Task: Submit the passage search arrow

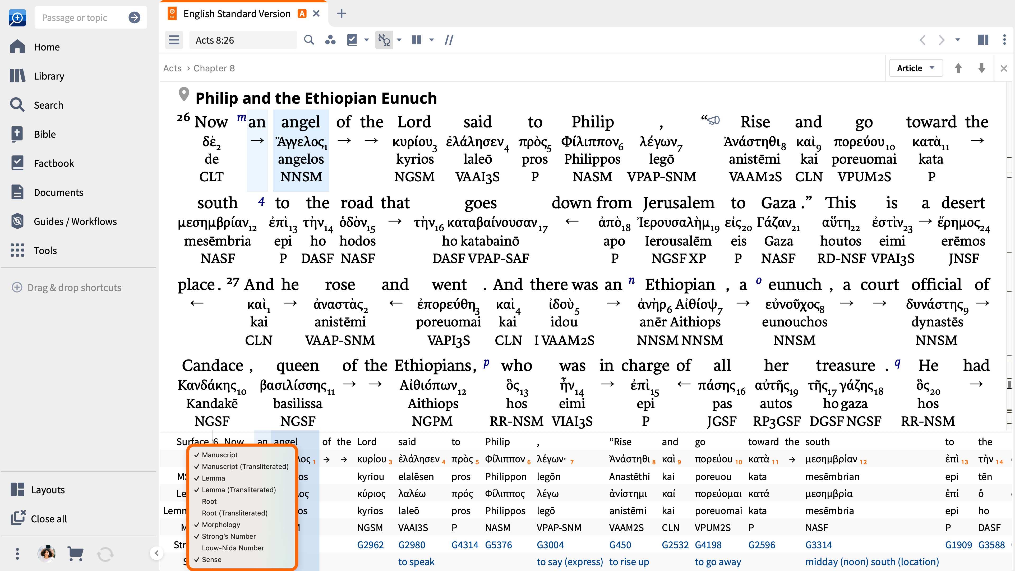Action: click(x=134, y=17)
